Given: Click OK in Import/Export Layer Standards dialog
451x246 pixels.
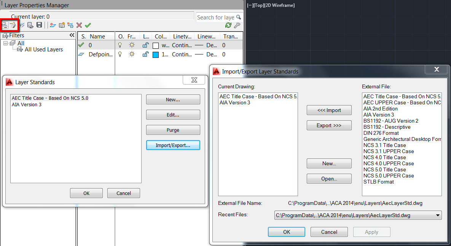Looking at the screenshot, I should [287, 232].
